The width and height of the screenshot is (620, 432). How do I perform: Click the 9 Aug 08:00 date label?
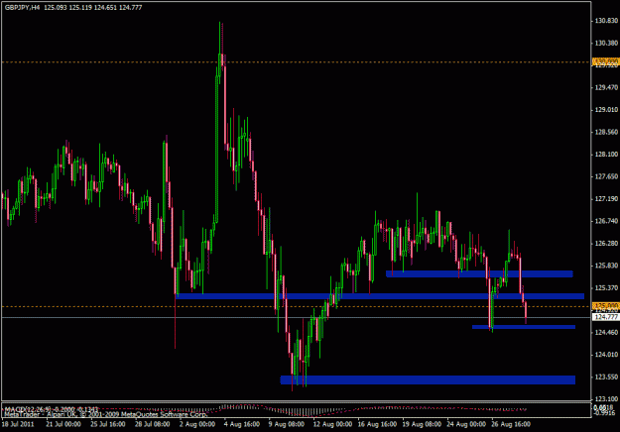287,424
